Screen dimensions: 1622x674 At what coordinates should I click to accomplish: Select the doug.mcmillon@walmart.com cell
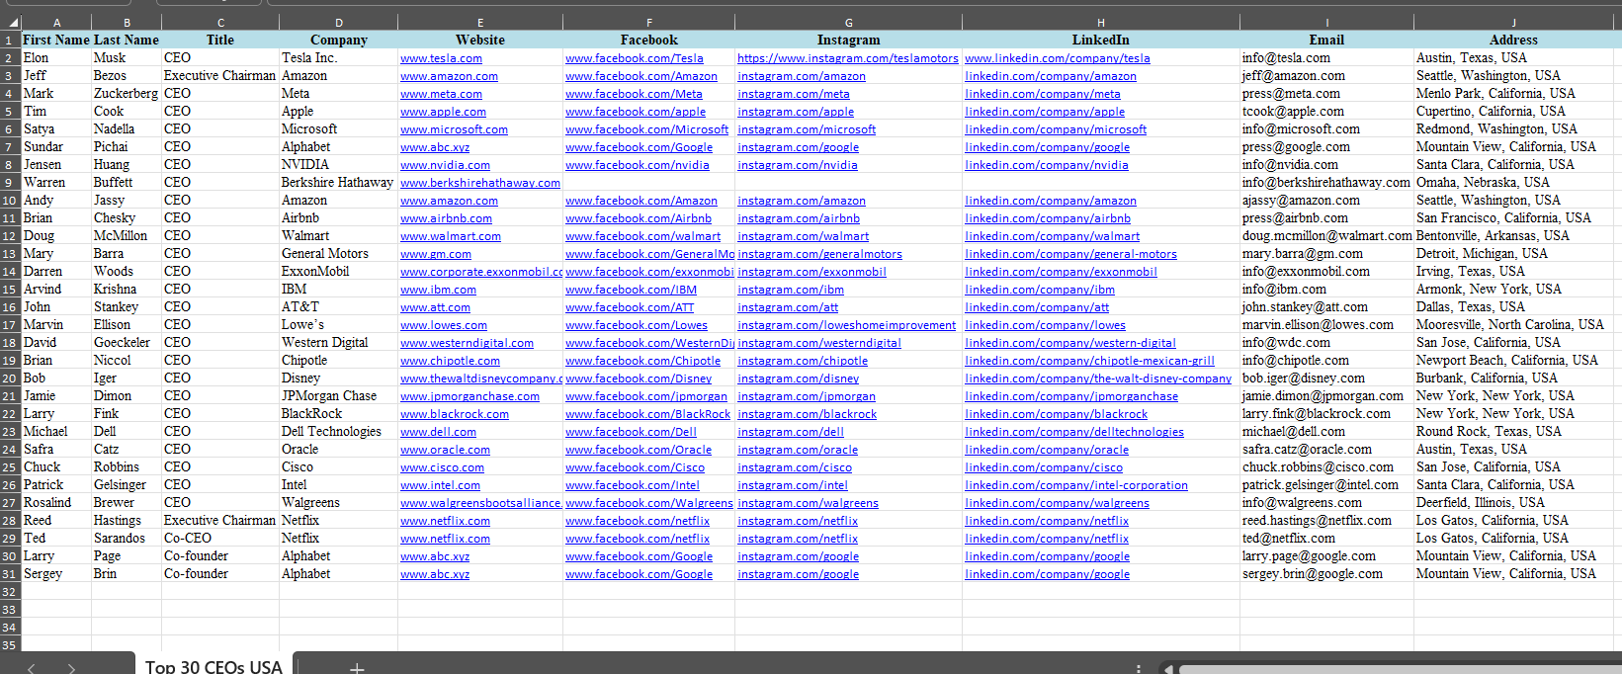[x=1326, y=235]
